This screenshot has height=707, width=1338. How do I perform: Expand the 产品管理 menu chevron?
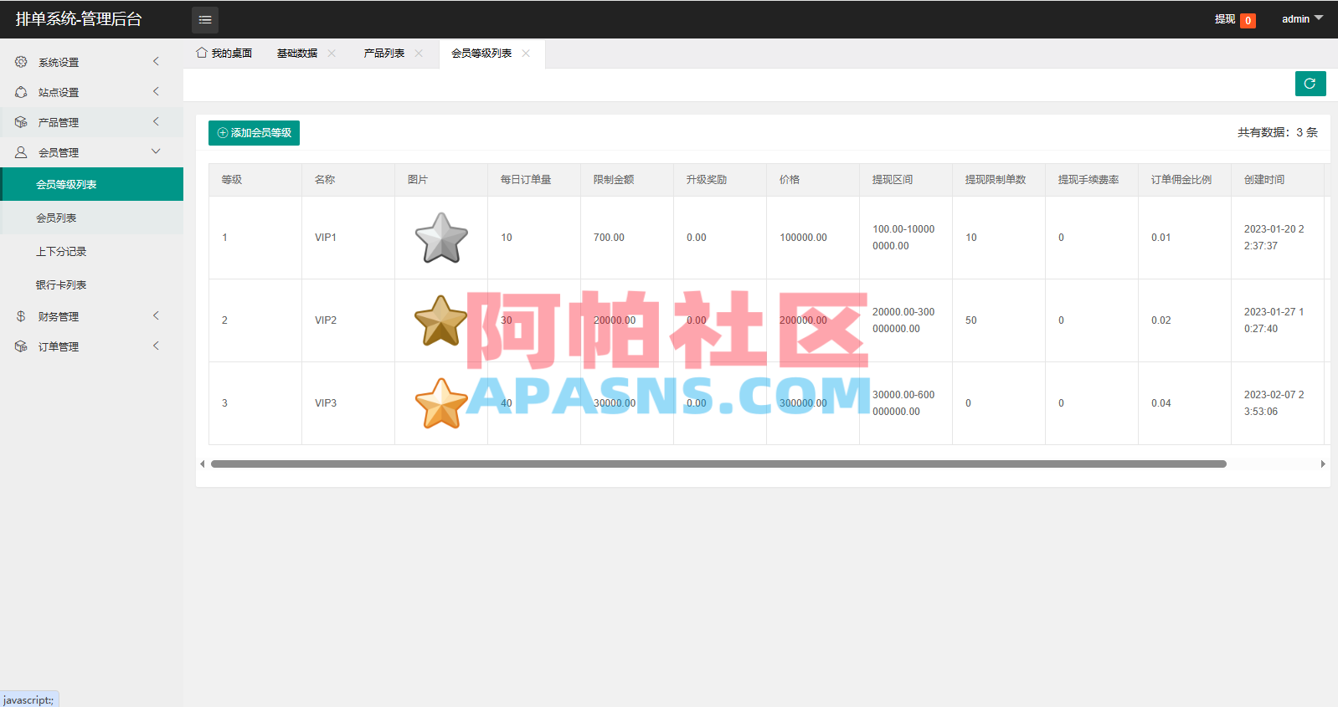pos(156,121)
